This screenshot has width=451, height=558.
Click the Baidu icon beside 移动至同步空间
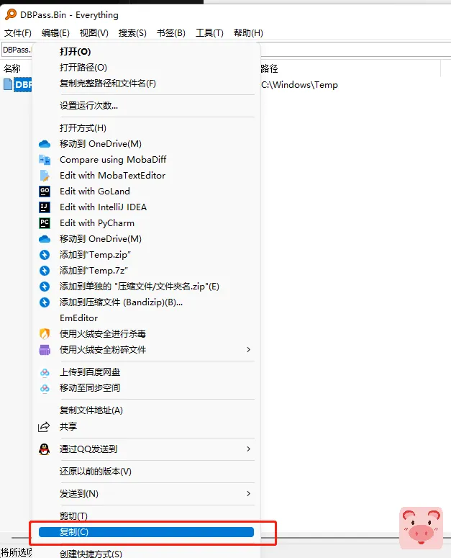click(45, 388)
